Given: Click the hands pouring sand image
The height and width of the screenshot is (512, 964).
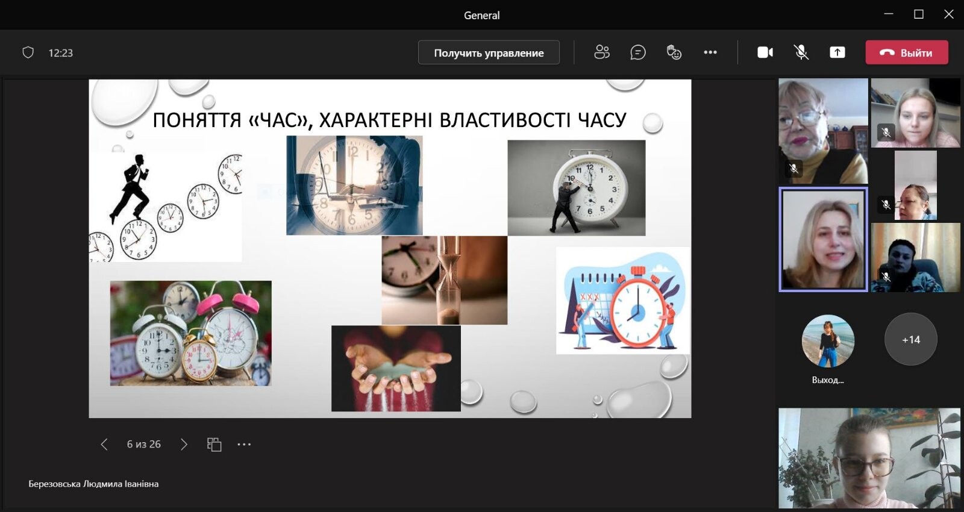Looking at the screenshot, I should [396, 369].
